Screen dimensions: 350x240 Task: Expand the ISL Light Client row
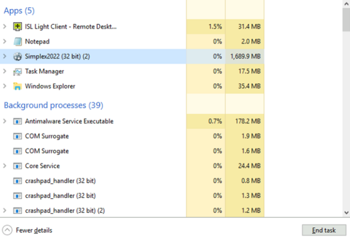(x=5, y=26)
